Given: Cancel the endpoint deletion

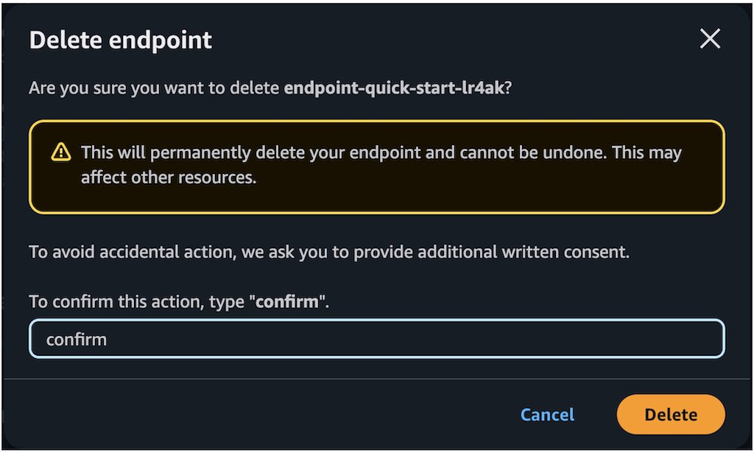Looking at the screenshot, I should click(547, 415).
